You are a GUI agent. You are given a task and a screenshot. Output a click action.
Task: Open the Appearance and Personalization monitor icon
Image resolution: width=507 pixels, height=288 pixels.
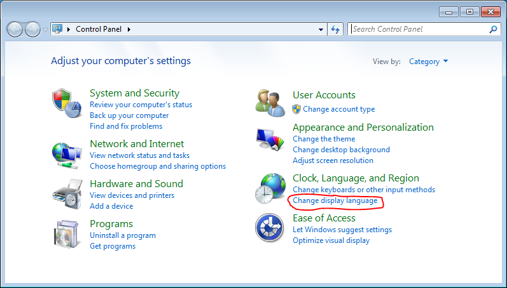pyautogui.click(x=270, y=140)
